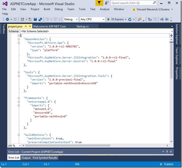The width and height of the screenshot is (182, 168).
Task: Open the New Project dropdown arrow
Action: click(x=26, y=20)
